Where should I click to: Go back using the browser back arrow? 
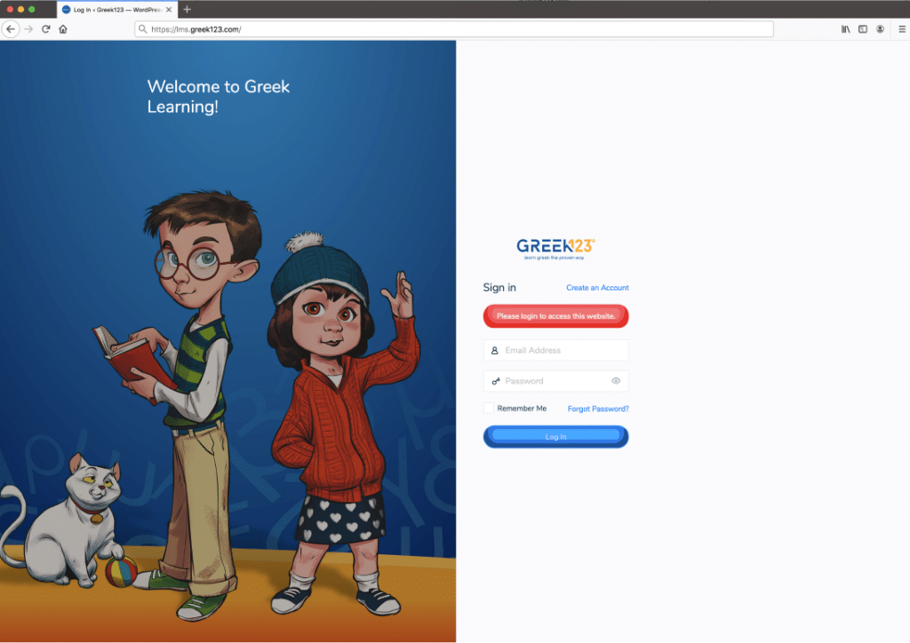(11, 29)
